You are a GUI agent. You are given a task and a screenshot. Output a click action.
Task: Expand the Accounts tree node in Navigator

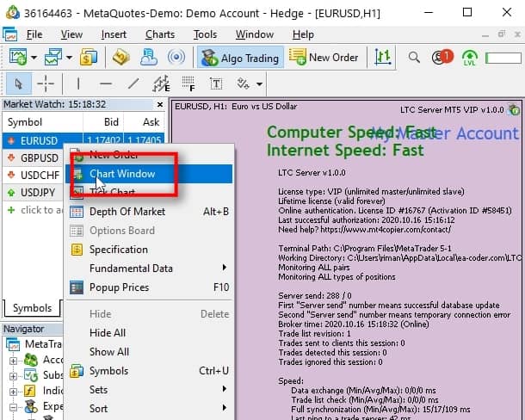[13, 361]
